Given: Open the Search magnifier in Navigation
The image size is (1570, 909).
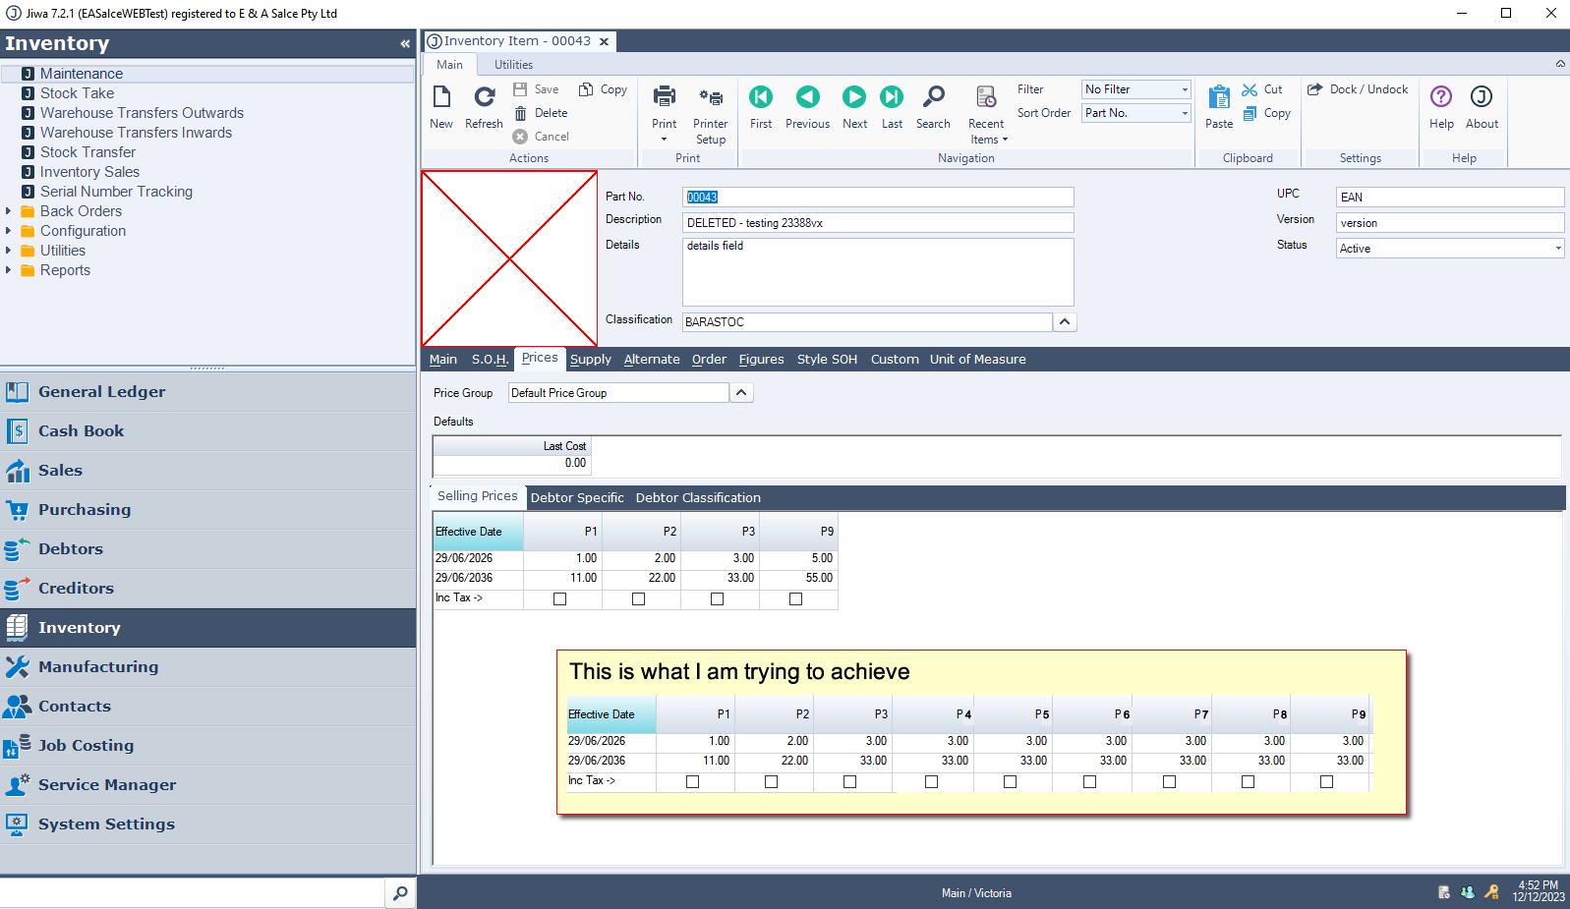Looking at the screenshot, I should (x=933, y=97).
